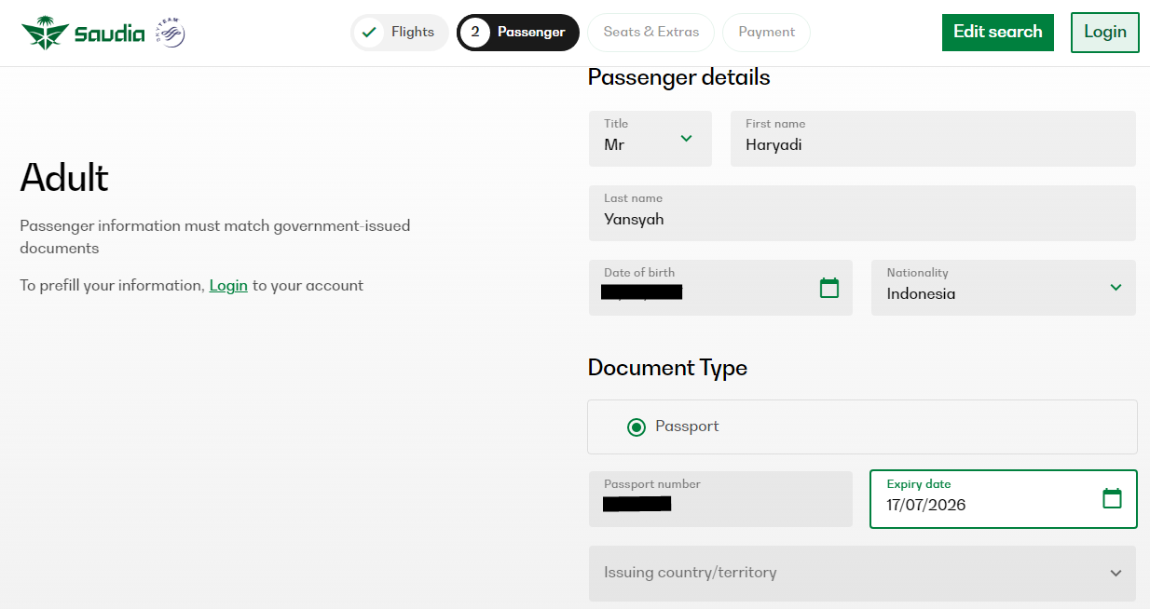Screen dimensions: 1150x609
Task: Click the Passenger step number 2 badge
Action: pyautogui.click(x=475, y=33)
